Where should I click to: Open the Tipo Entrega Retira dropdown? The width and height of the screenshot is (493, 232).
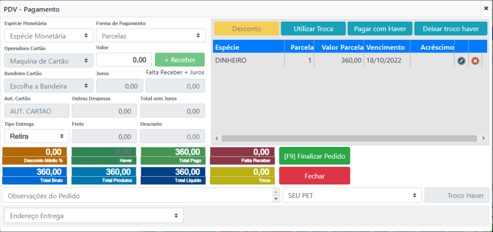(37, 136)
